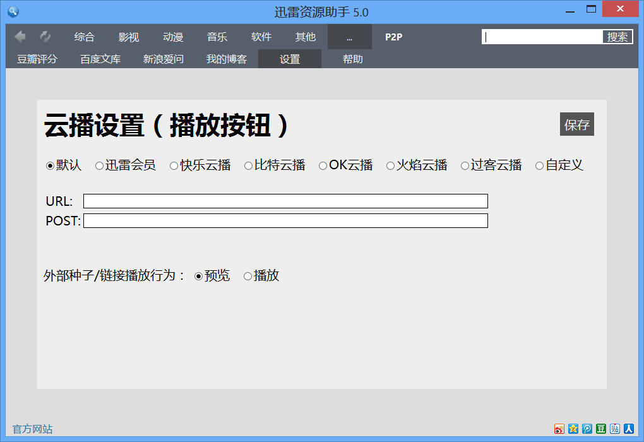Select the 默认 radio option
The image size is (644, 442).
(x=50, y=166)
